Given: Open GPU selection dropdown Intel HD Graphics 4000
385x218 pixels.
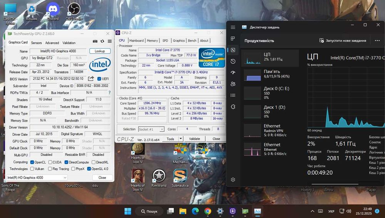Looking at the screenshot, I should (x=37, y=177).
